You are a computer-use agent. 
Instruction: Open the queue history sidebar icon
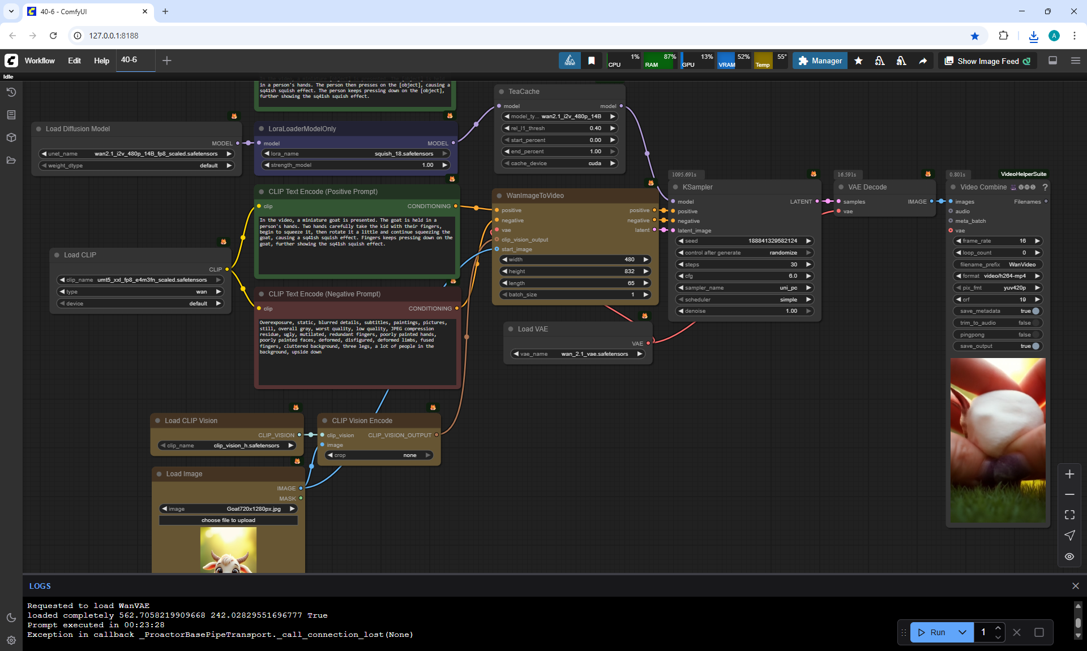pyautogui.click(x=11, y=92)
